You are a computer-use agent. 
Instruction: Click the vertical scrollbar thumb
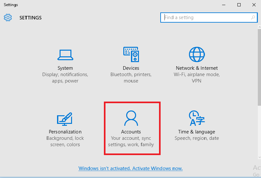(259, 67)
